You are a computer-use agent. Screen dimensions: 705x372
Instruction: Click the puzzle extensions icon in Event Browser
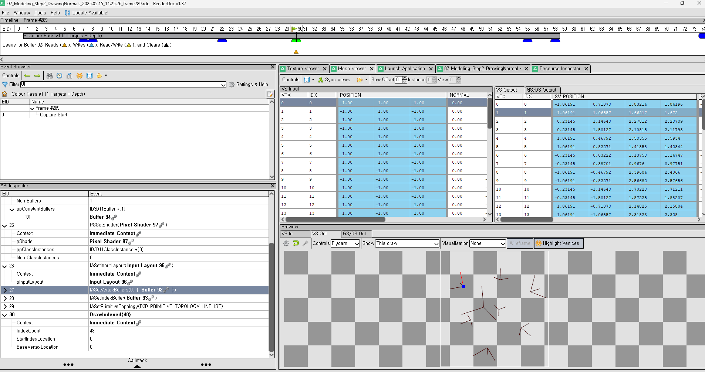tap(99, 76)
